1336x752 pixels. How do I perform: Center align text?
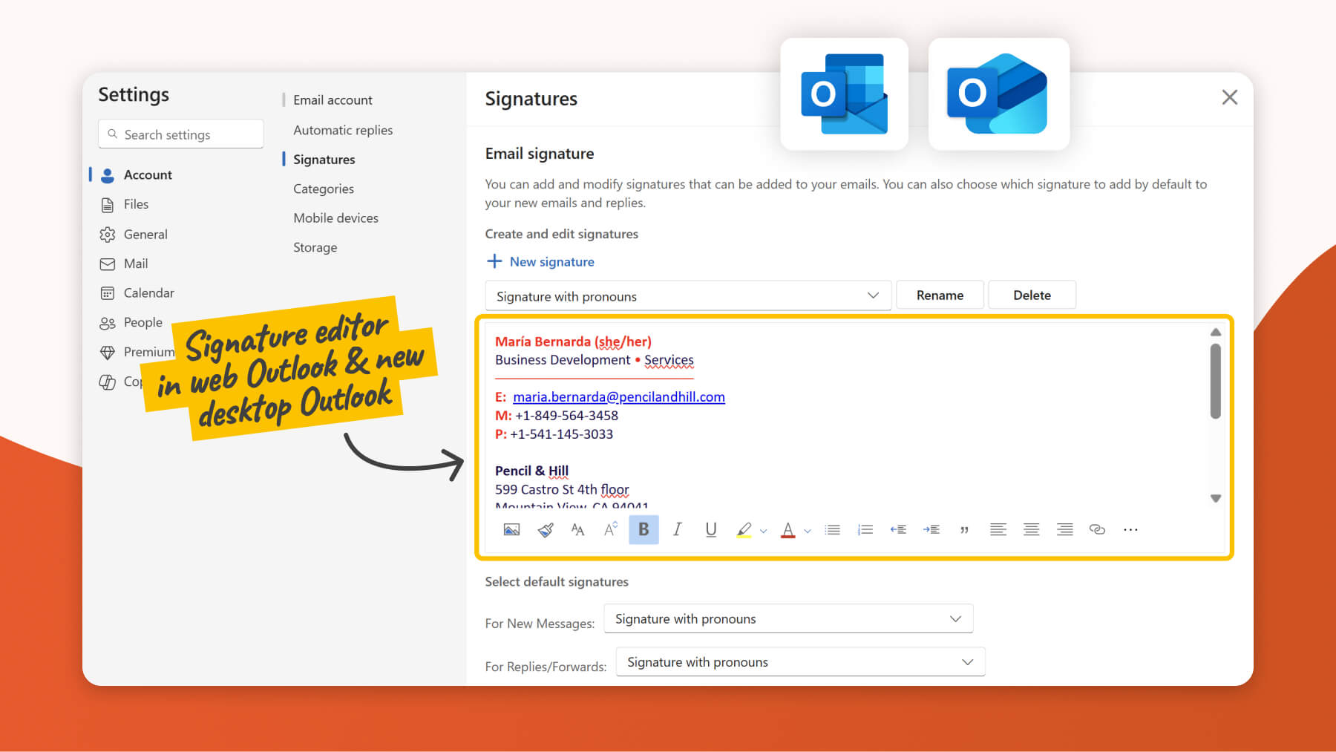1032,529
